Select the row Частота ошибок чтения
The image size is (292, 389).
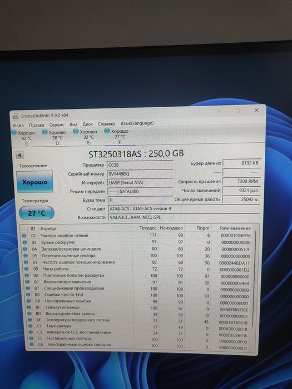coord(137,236)
